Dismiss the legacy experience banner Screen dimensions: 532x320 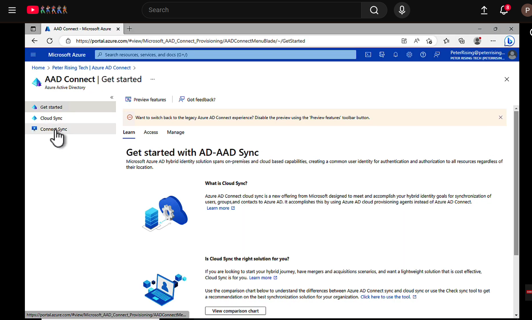(x=501, y=117)
